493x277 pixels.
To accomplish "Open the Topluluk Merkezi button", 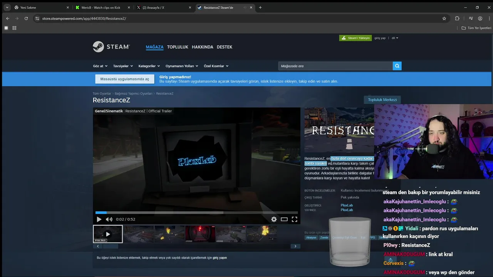I will [382, 100].
